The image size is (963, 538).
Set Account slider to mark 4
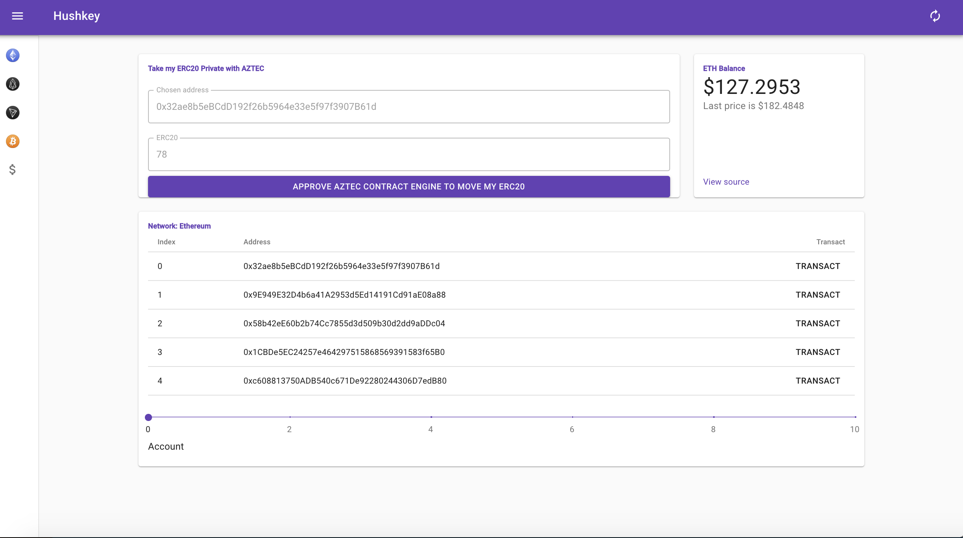pos(431,417)
